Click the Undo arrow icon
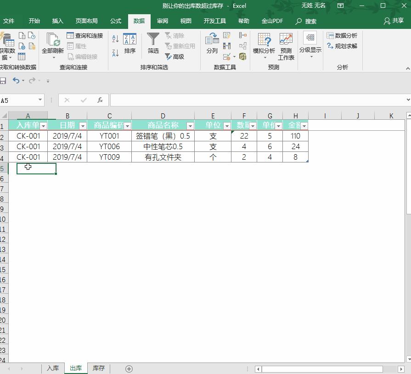Viewport: 411px width, 374px height. pyautogui.click(x=17, y=80)
